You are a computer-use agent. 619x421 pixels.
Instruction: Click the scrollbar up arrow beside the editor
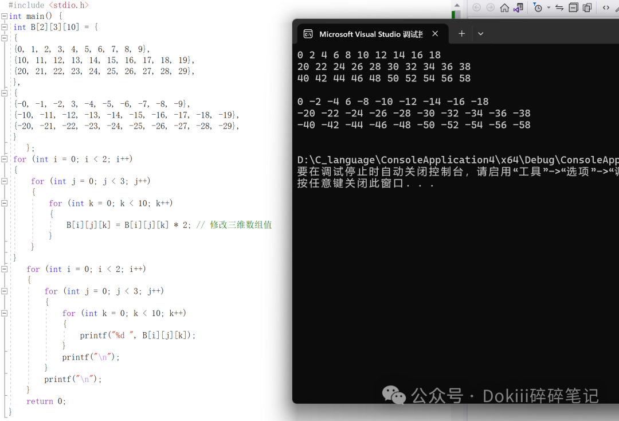pos(456,6)
